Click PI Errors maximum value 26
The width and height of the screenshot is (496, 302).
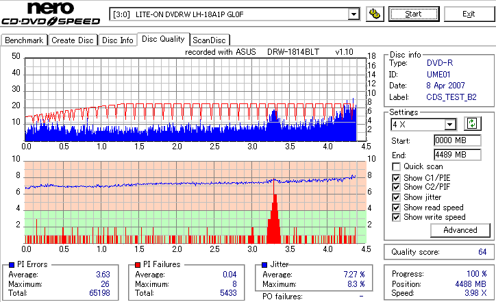click(x=105, y=284)
